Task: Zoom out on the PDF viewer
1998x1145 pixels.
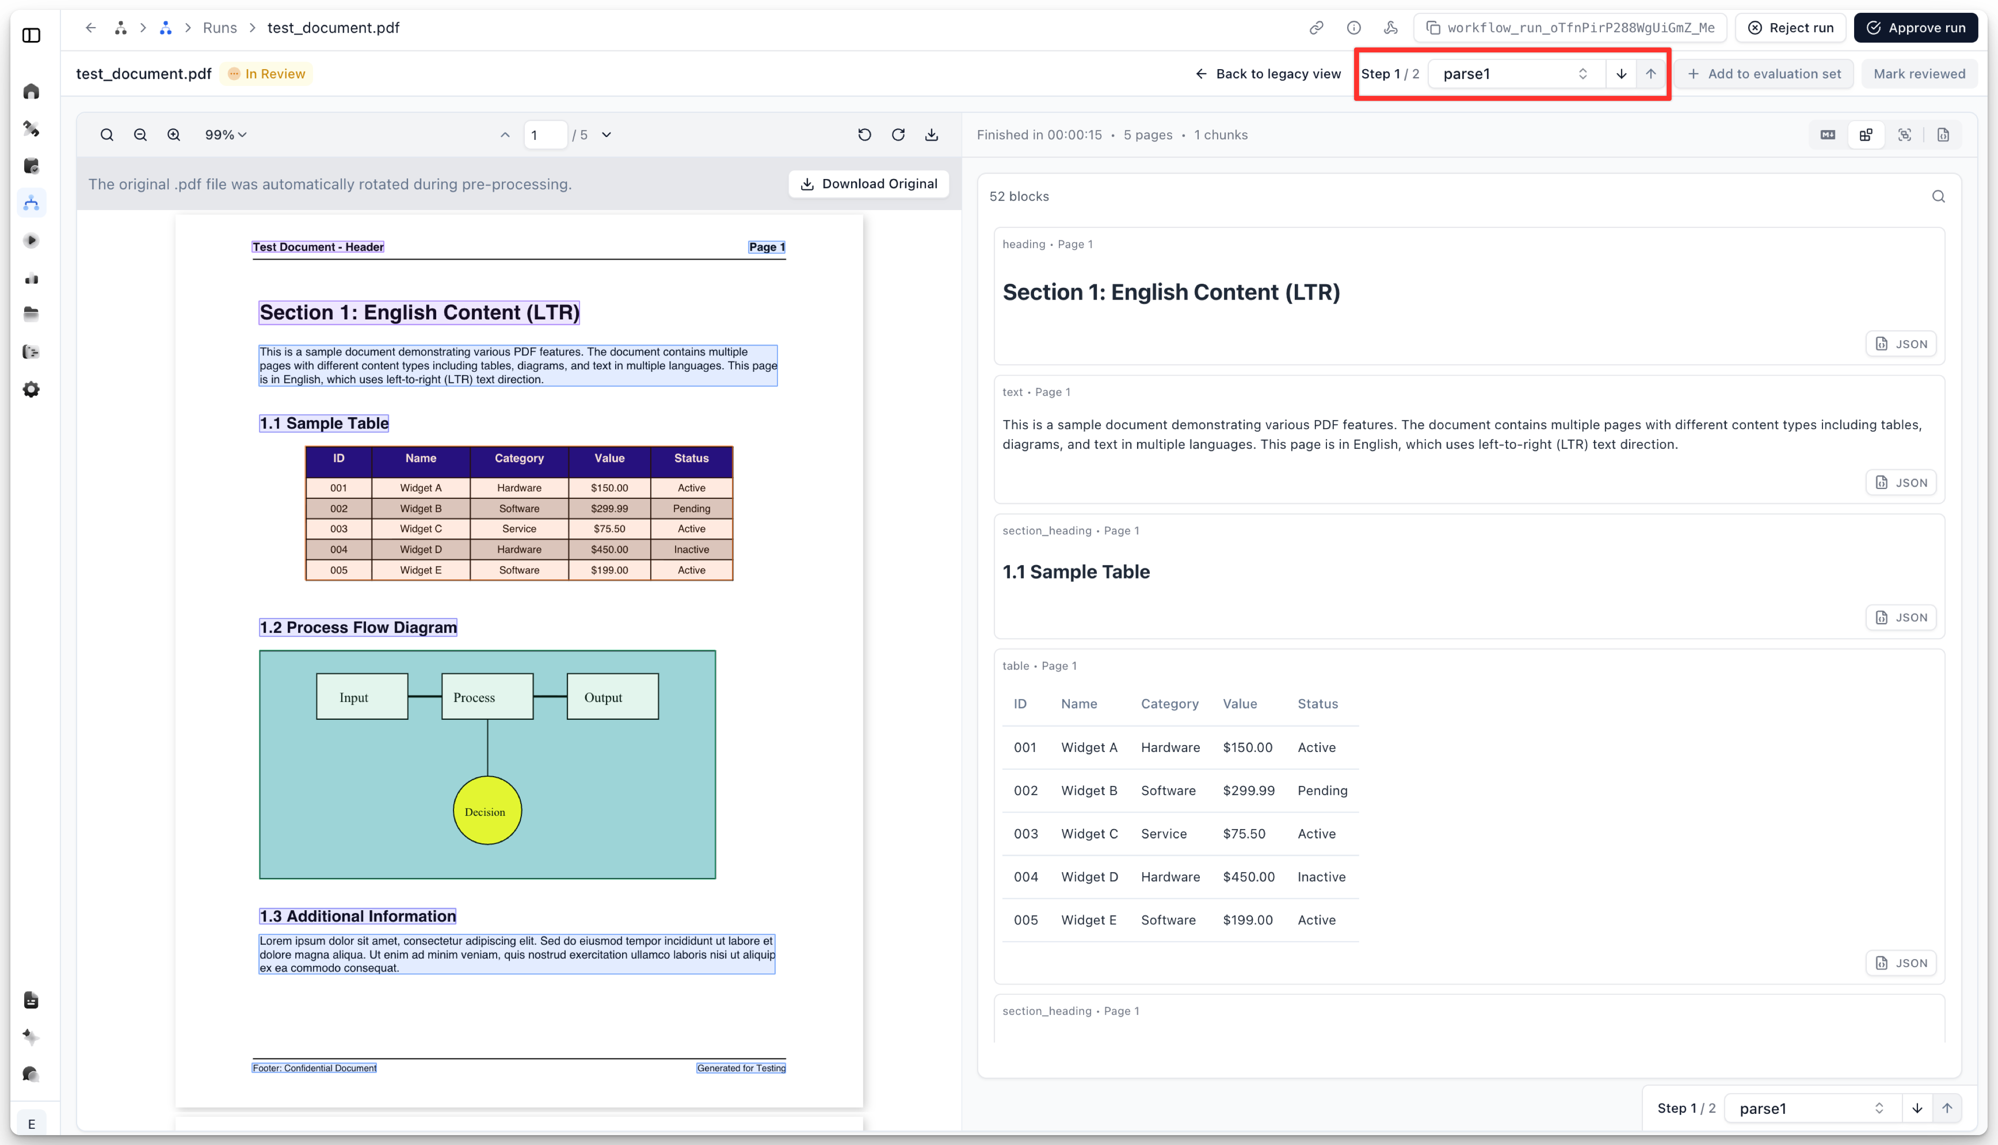Action: (140, 135)
